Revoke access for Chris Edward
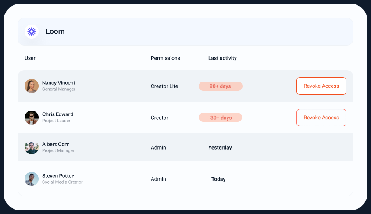 [321, 118]
